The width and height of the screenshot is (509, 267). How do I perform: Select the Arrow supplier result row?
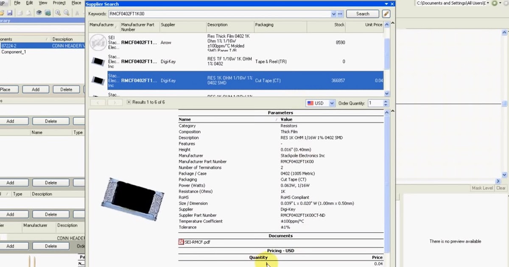pyautogui.click(x=236, y=42)
